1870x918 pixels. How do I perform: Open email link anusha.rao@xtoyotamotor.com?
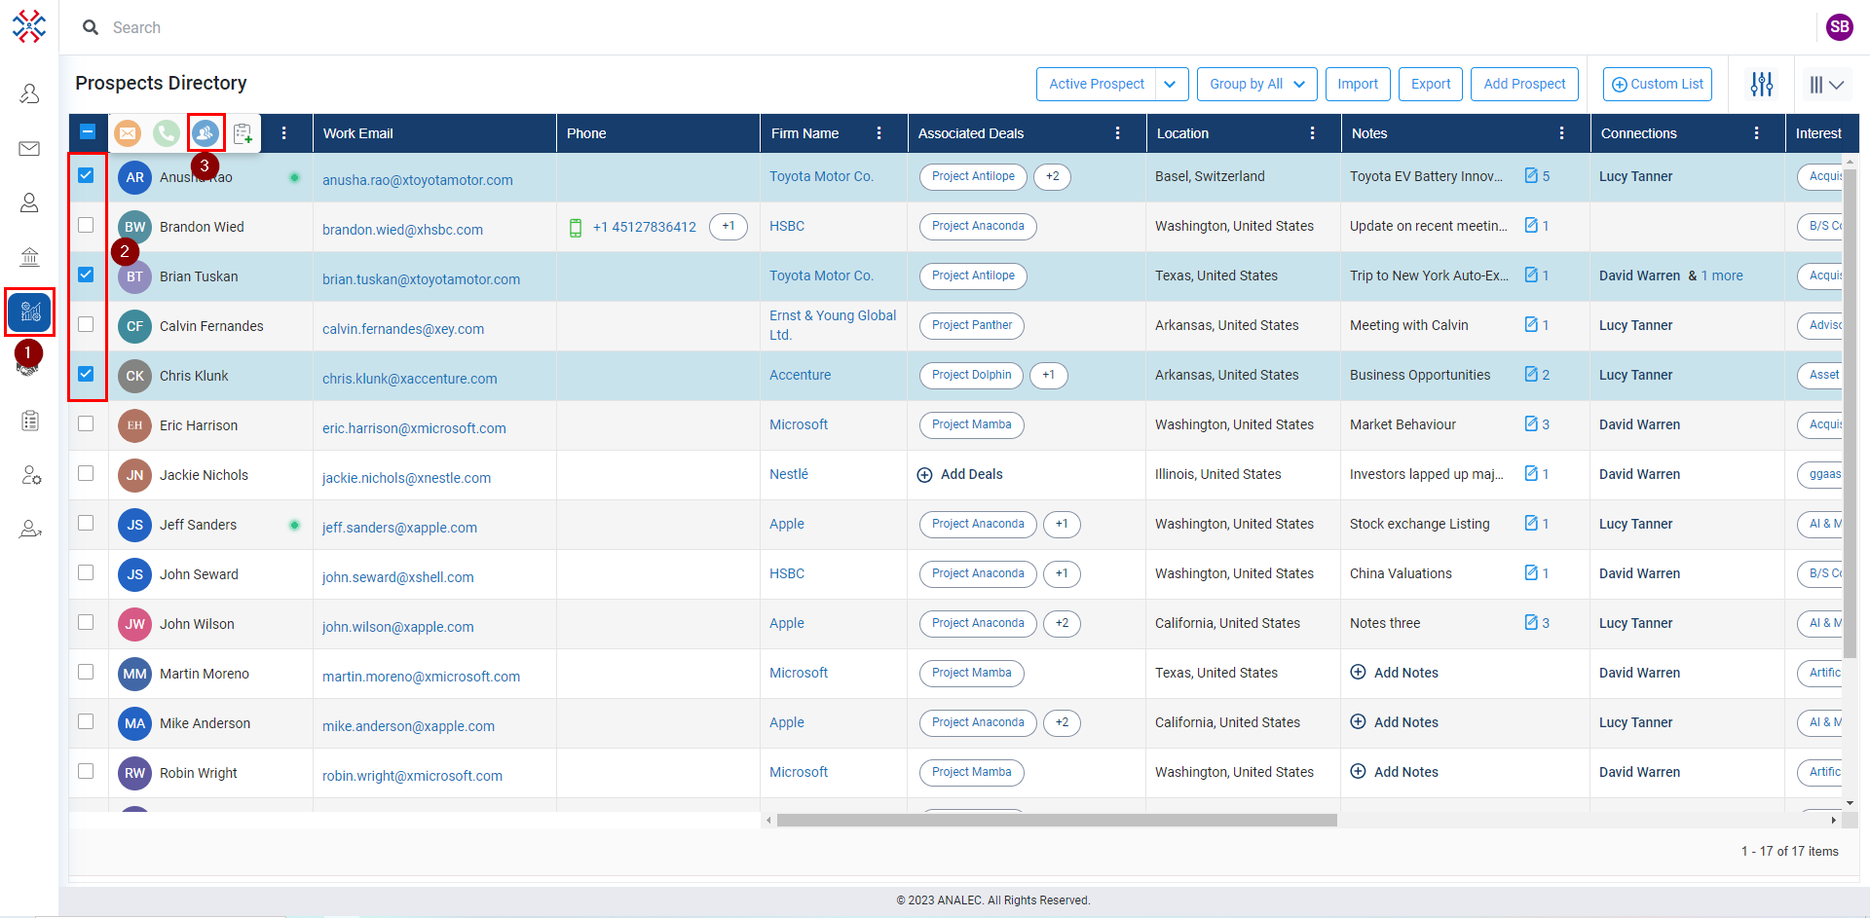[x=418, y=180]
